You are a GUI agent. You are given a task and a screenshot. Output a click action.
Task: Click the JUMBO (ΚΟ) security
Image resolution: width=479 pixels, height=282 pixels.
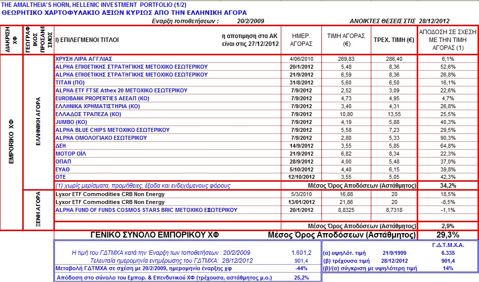tap(71, 122)
